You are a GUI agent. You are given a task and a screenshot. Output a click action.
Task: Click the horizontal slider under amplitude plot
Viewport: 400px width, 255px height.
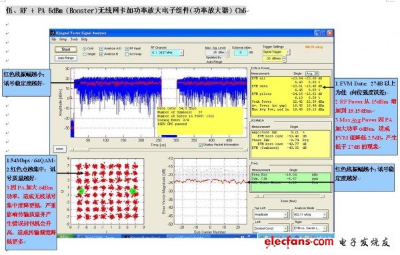point(159,150)
